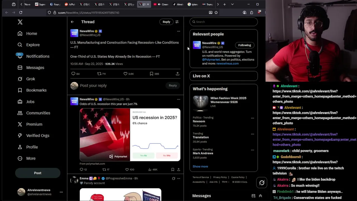Viewport: 357px width, 201px height.
Task: Switch to the Cinem YouTube browser tab
Action: tap(161, 4)
